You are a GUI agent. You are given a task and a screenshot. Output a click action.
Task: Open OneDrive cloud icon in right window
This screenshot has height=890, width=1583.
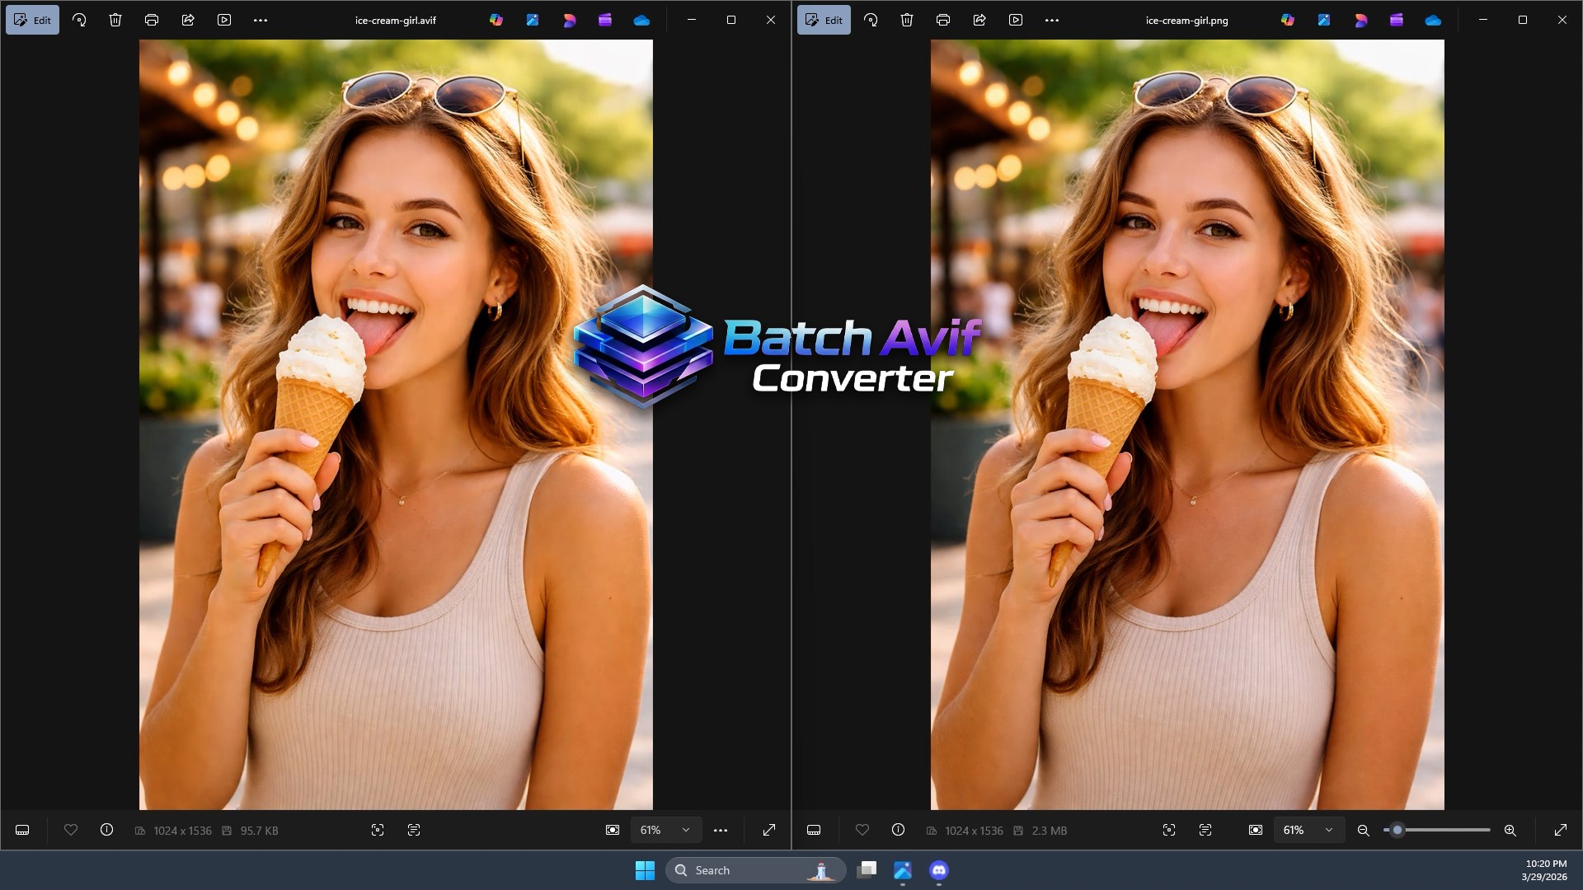pyautogui.click(x=1433, y=20)
